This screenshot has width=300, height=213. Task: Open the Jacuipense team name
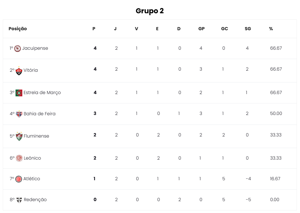click(x=35, y=48)
